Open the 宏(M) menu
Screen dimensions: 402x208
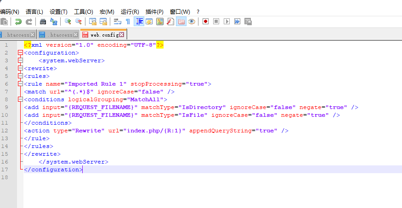pos(107,12)
